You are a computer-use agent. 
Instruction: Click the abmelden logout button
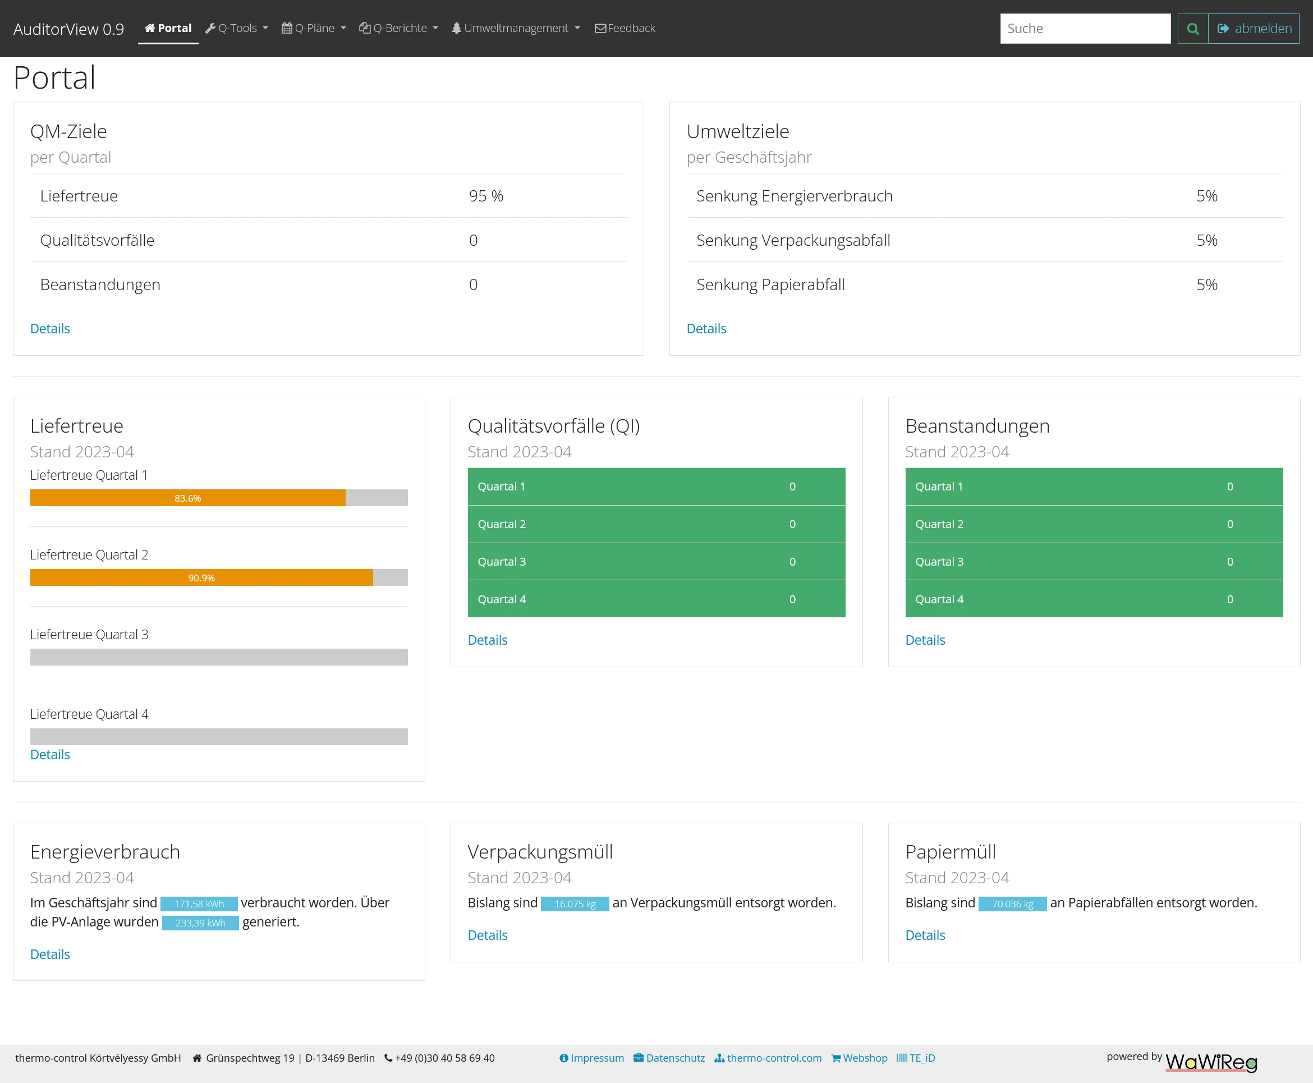(x=1254, y=29)
